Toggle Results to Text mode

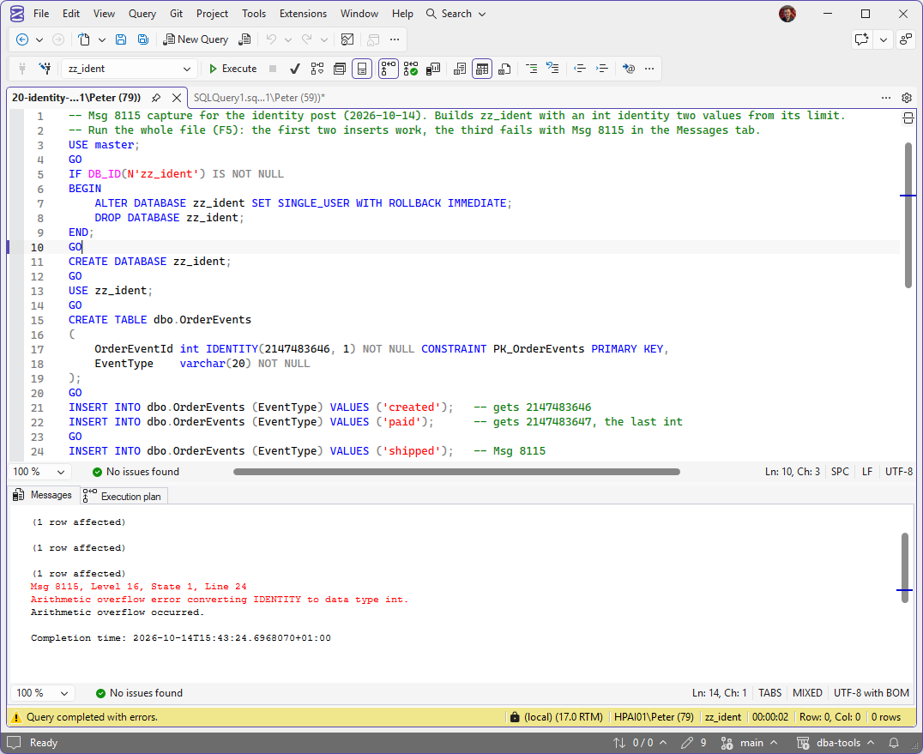pos(460,69)
